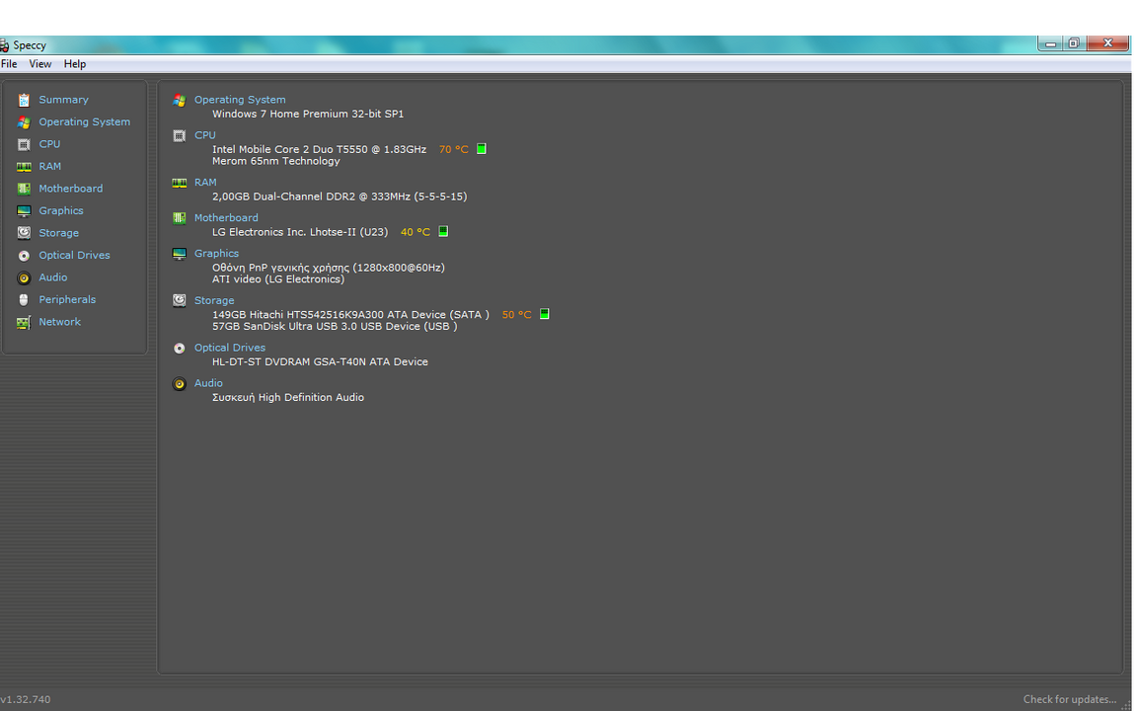Click the Operating System heading link

point(240,100)
